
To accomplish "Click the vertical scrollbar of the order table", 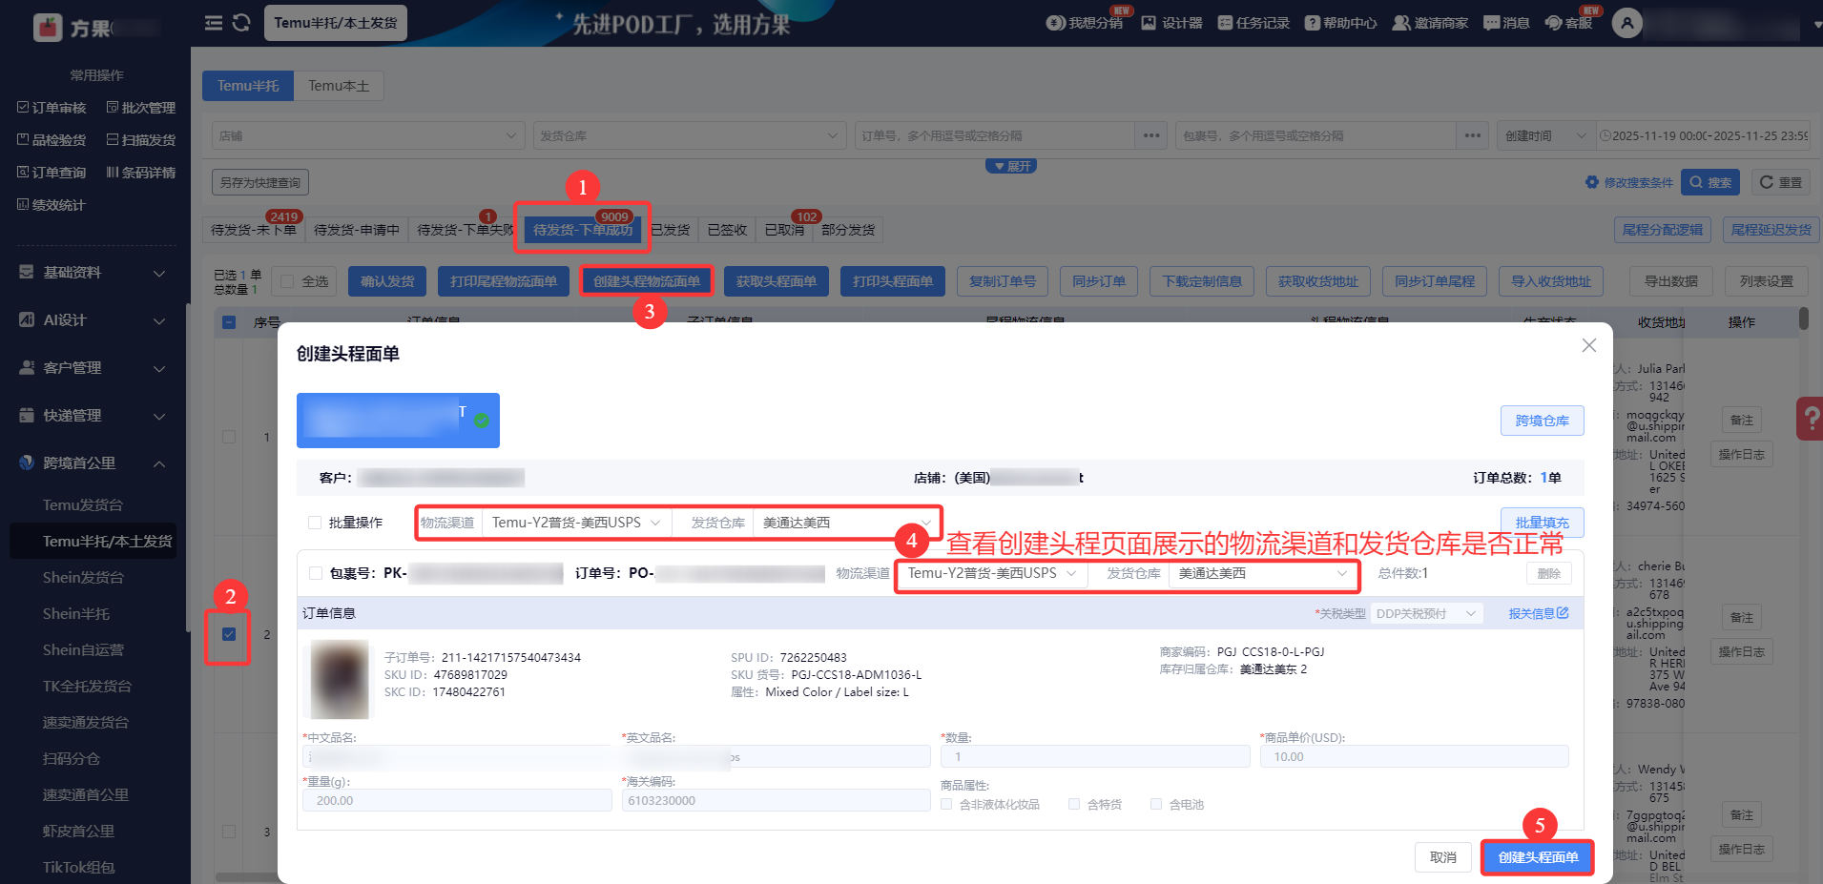I will point(1803,318).
